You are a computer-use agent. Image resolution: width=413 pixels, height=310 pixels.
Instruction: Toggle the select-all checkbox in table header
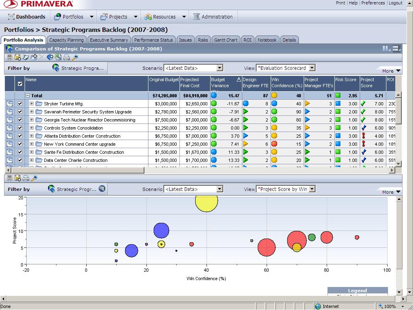(x=20, y=84)
